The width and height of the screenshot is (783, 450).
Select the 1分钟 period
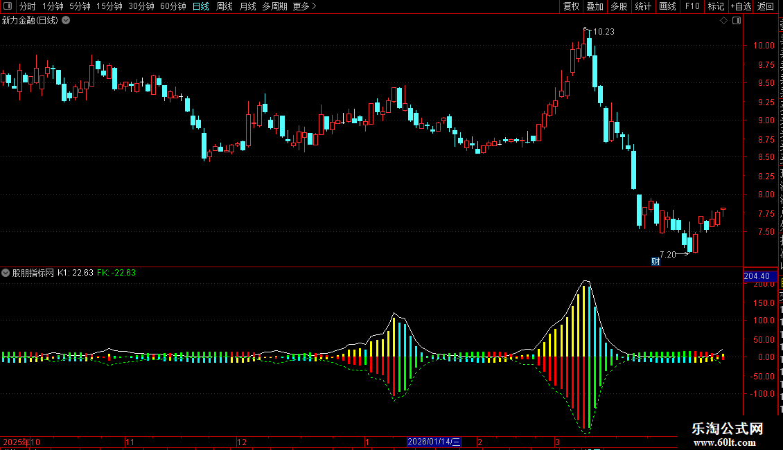(53, 6)
